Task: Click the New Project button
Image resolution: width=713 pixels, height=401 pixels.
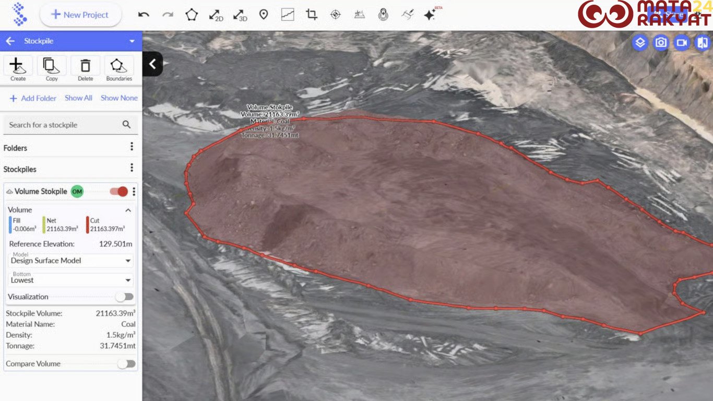Action: (x=80, y=15)
